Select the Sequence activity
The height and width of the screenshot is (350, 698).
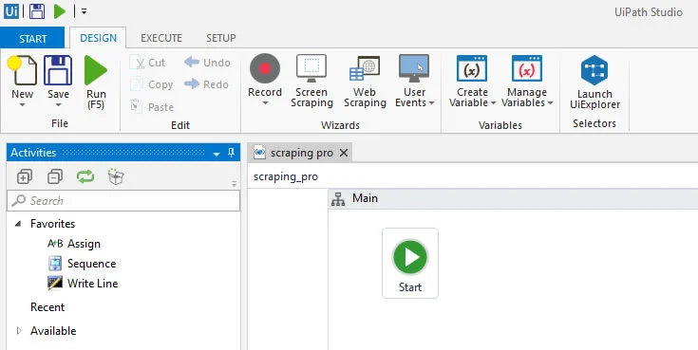[82, 264]
